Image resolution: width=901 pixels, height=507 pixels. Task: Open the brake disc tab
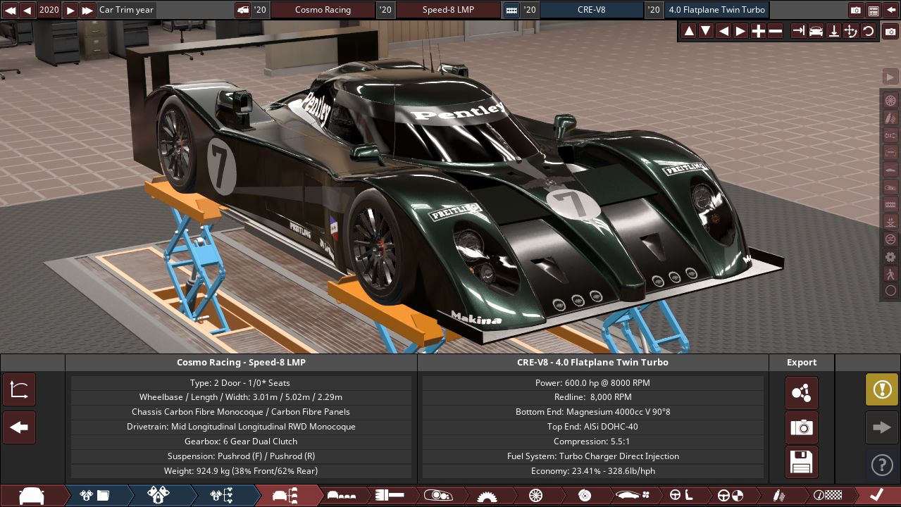coord(584,496)
